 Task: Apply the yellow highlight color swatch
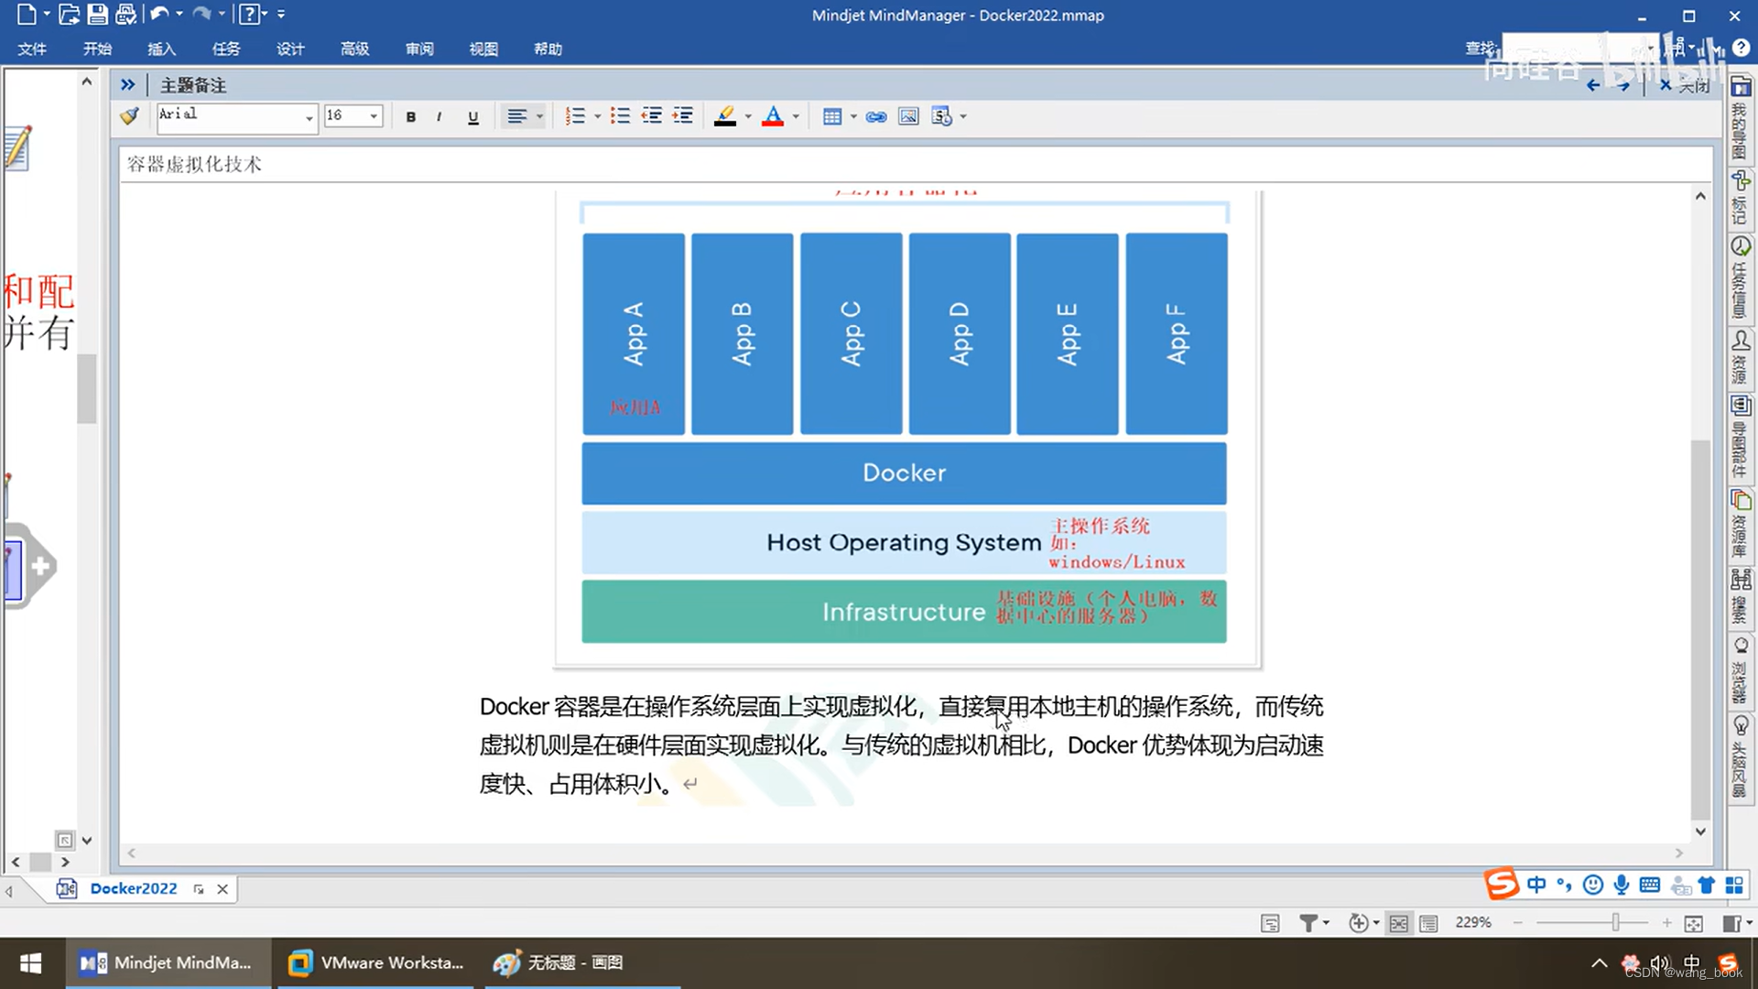click(725, 116)
